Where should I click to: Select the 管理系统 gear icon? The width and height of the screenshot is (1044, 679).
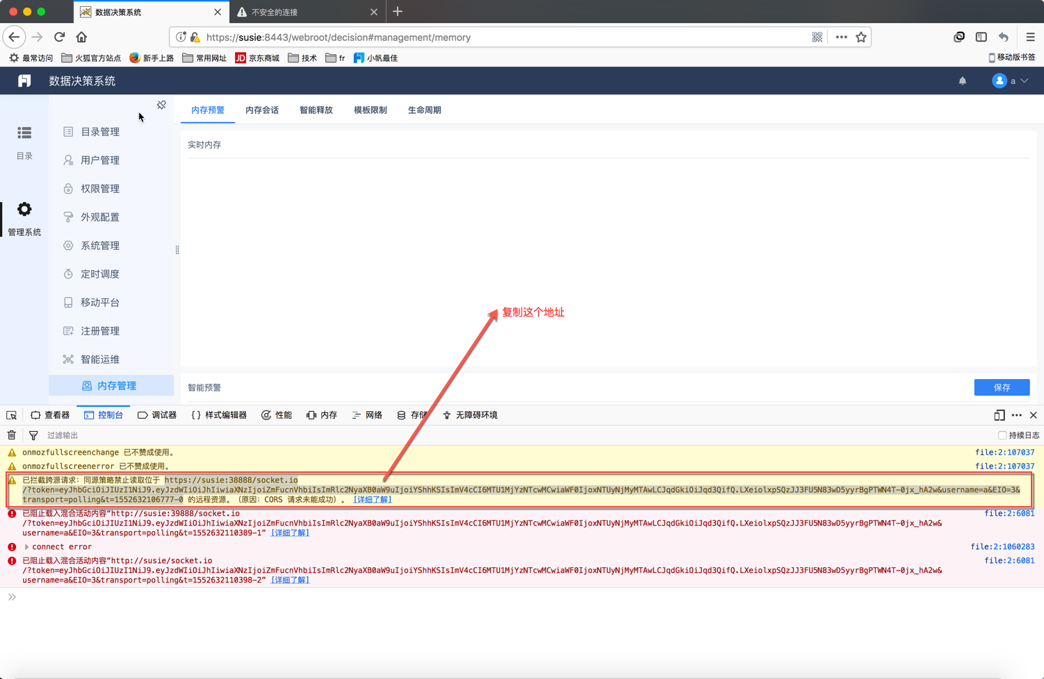click(24, 209)
